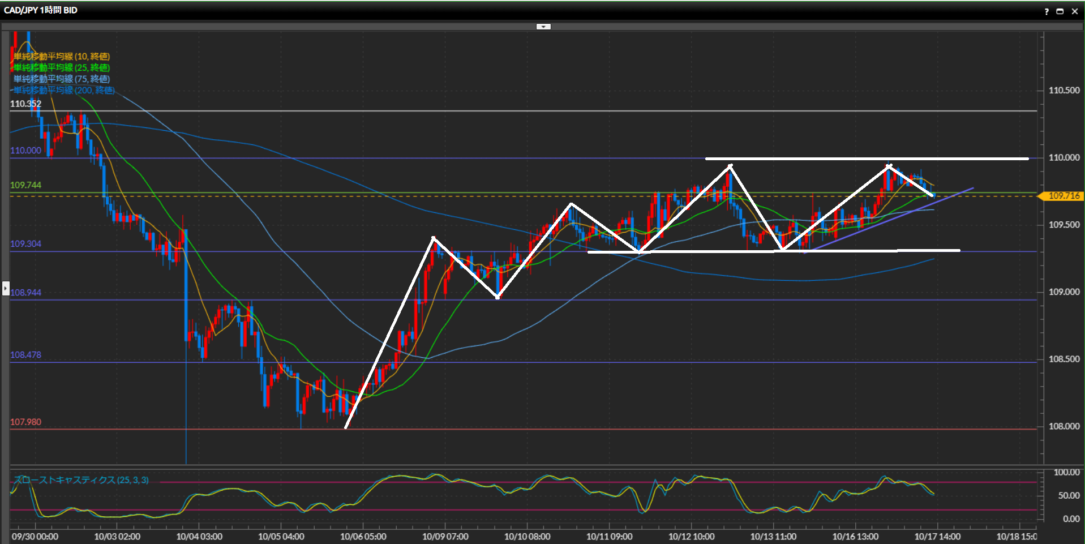The height and width of the screenshot is (544, 1085).
Task: Click the current price tag 109.716
Action: (1063, 196)
